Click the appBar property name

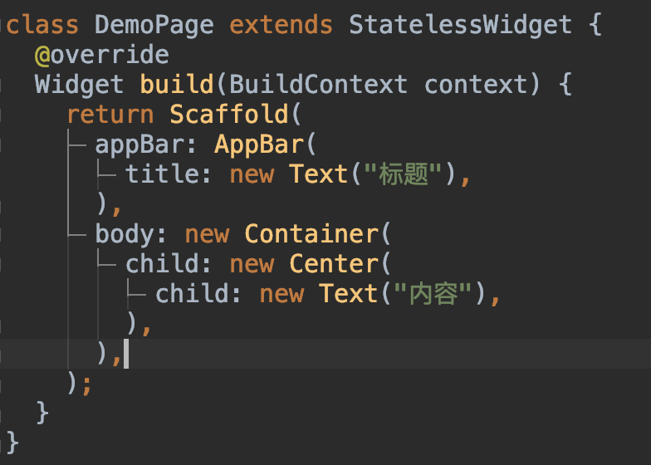coord(139,144)
